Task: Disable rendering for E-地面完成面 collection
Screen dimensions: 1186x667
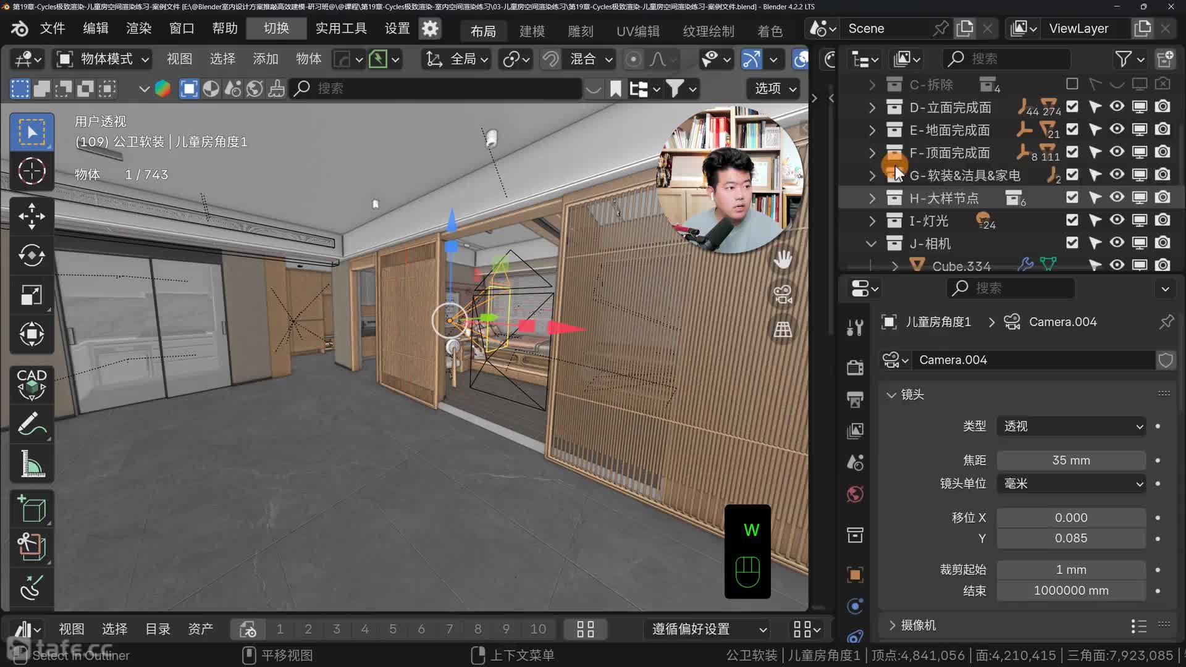Action: coord(1163,129)
